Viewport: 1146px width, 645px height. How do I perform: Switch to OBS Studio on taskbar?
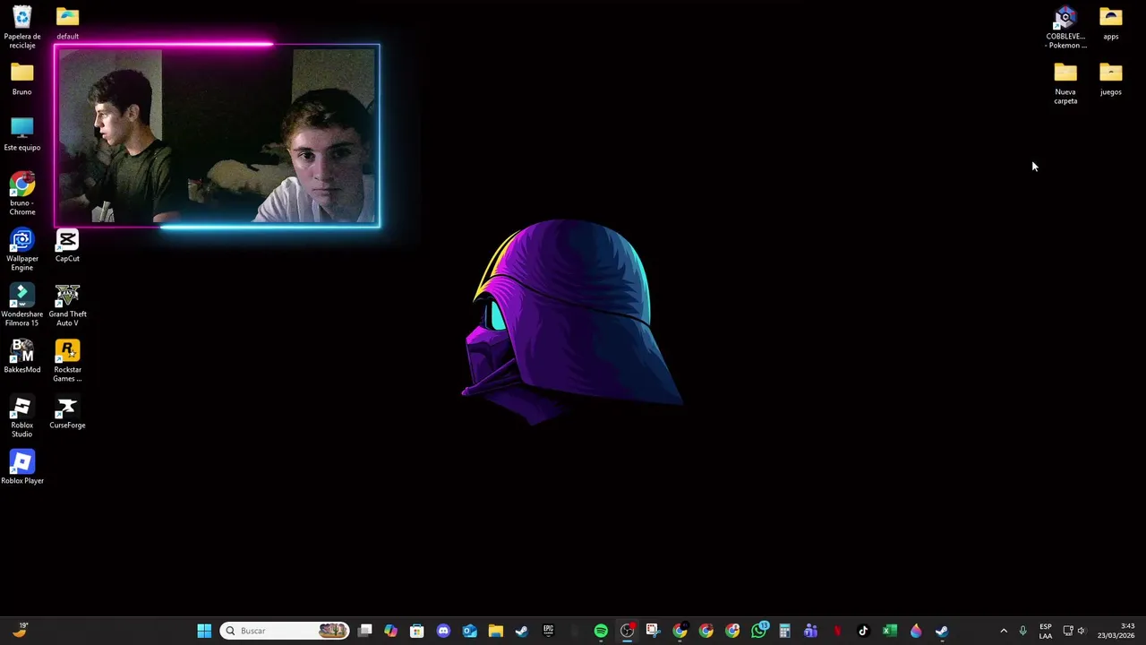click(627, 631)
